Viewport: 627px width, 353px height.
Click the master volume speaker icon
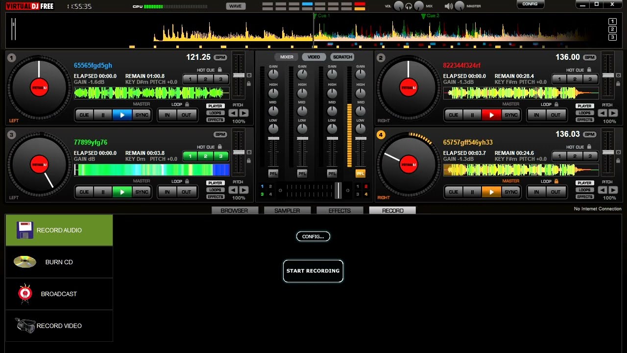coord(449,6)
